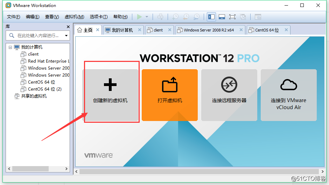This screenshot has width=329, height=185.
Task: Switch to the 我的计算机 tab
Action: coord(122,30)
